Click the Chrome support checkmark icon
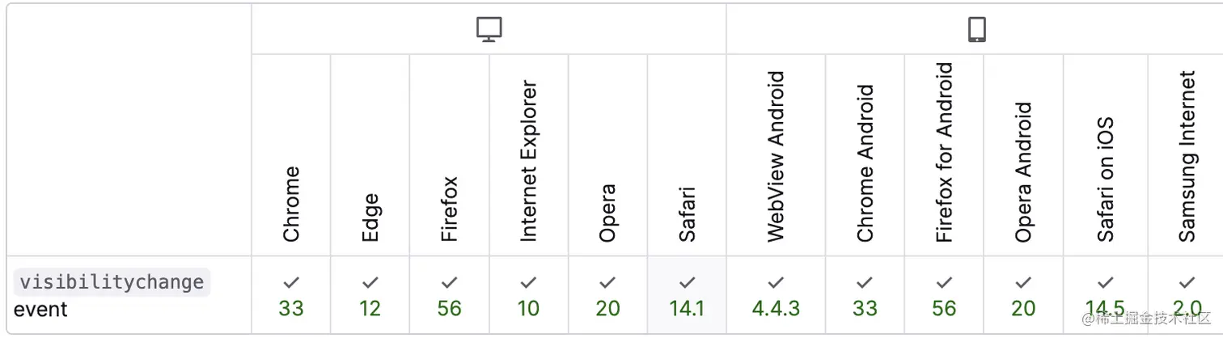Image resolution: width=1223 pixels, height=338 pixels. pyautogui.click(x=291, y=283)
